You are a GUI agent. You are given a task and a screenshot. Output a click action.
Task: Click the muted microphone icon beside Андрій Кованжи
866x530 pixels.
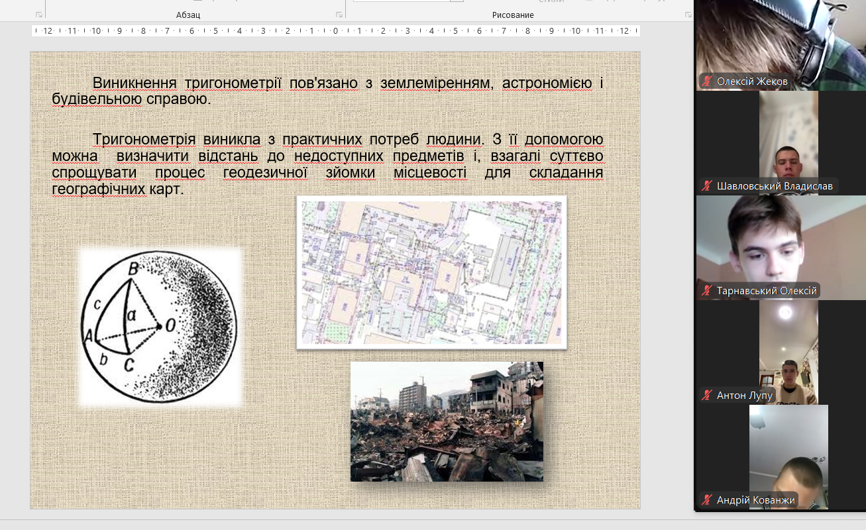(x=708, y=500)
